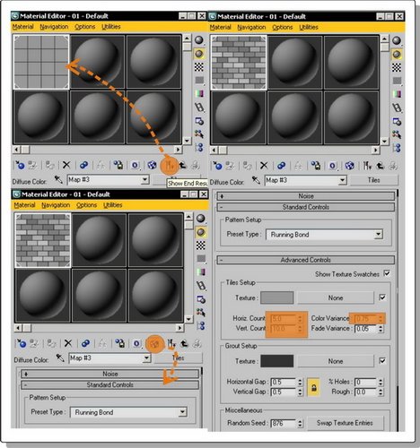420x448 pixels.
Task: Click Random Seed value field
Action: pos(283,423)
